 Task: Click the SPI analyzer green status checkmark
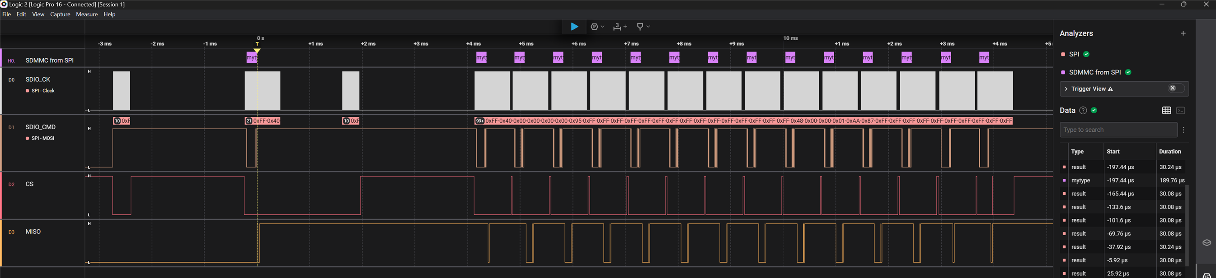[x=1087, y=54]
